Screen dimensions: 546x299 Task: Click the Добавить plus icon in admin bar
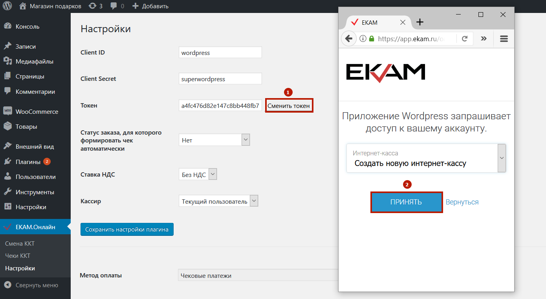(136, 6)
